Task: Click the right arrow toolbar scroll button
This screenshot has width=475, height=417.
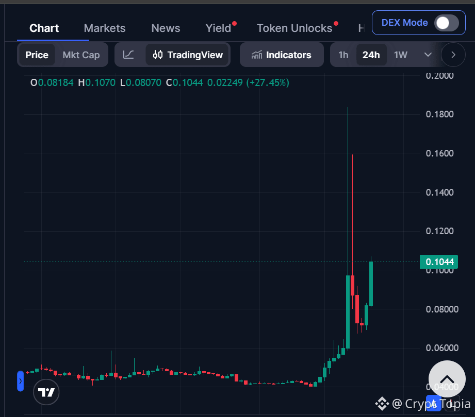Action: 453,55
